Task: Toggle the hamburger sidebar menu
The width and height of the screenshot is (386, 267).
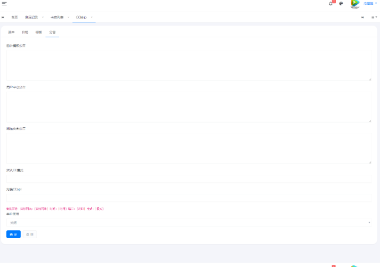Action: (4, 3)
